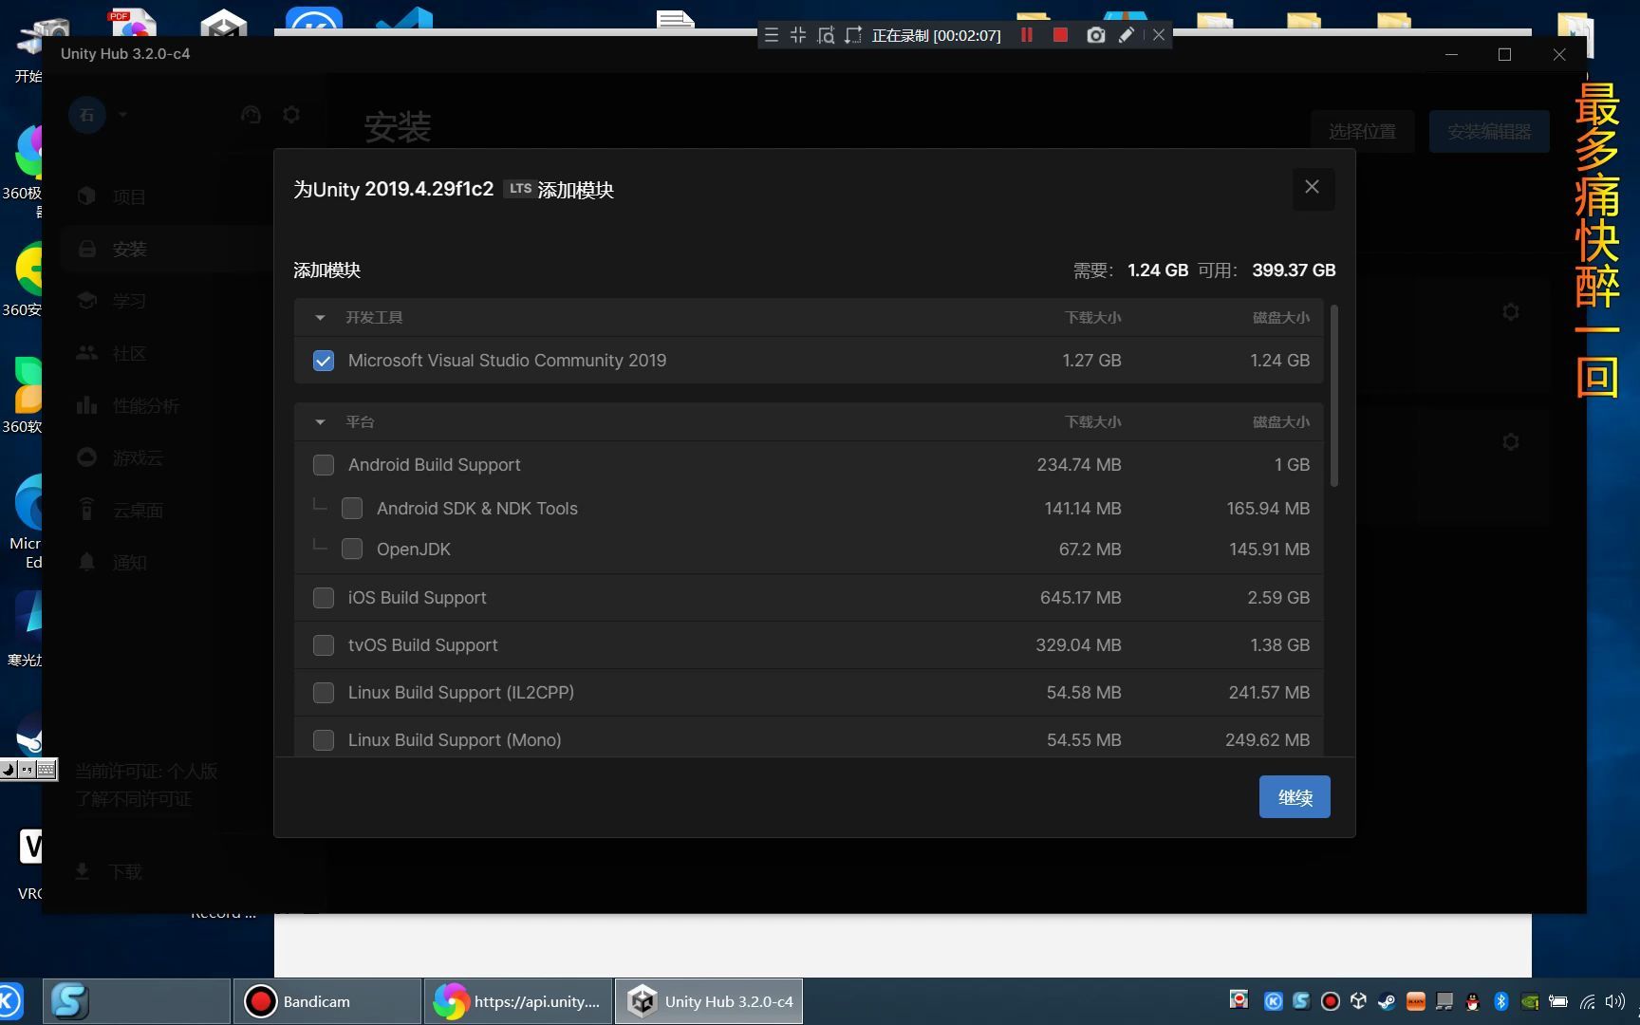The width and height of the screenshot is (1640, 1025).
Task: Click the recorder collapse-toolbar icon
Action: (x=798, y=35)
